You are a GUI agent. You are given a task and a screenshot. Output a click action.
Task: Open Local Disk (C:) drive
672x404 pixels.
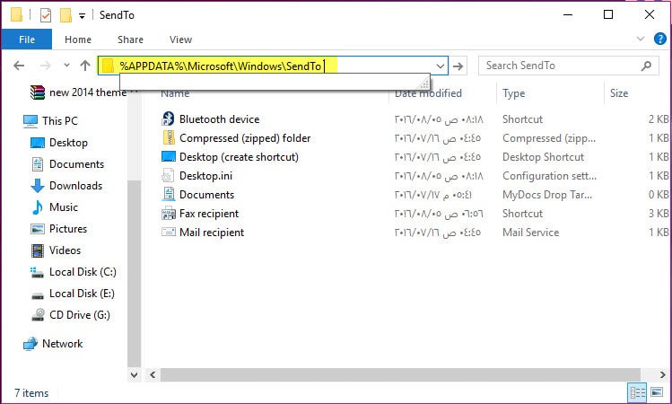[74, 272]
